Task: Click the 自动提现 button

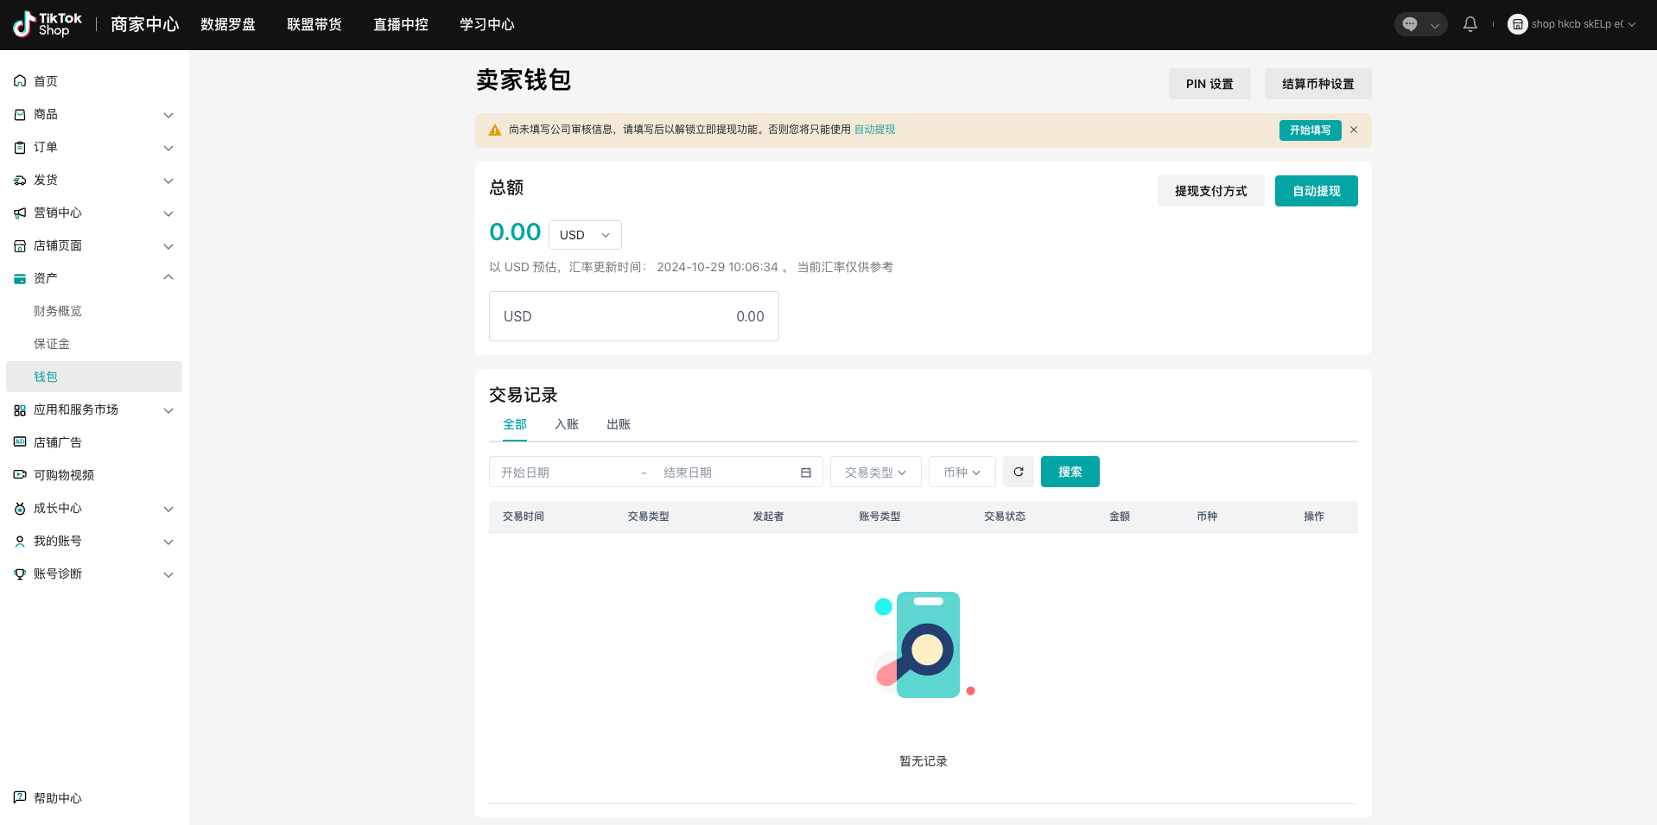Action: (1316, 191)
